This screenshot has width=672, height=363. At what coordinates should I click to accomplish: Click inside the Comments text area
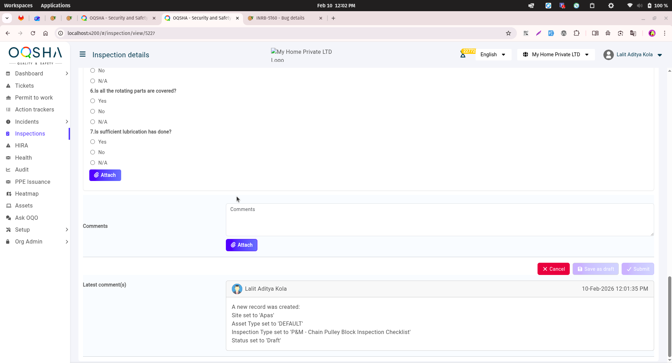(x=439, y=220)
